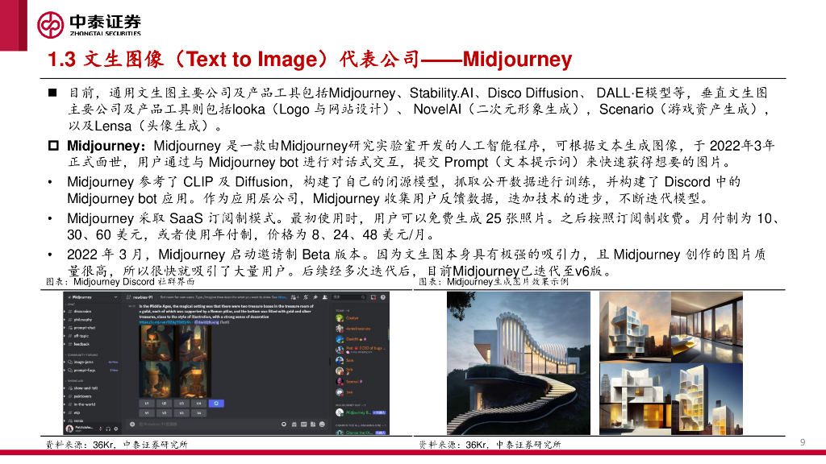Click the newbies channel name in header
The width and height of the screenshot is (826, 464).
pos(143,297)
